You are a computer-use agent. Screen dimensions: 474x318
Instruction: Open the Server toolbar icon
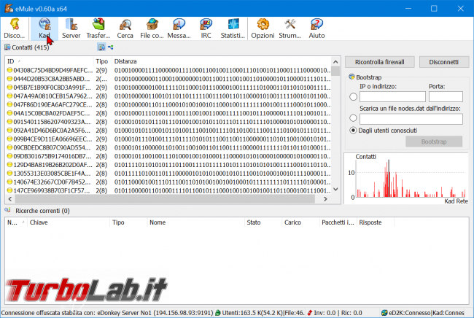pos(71,28)
